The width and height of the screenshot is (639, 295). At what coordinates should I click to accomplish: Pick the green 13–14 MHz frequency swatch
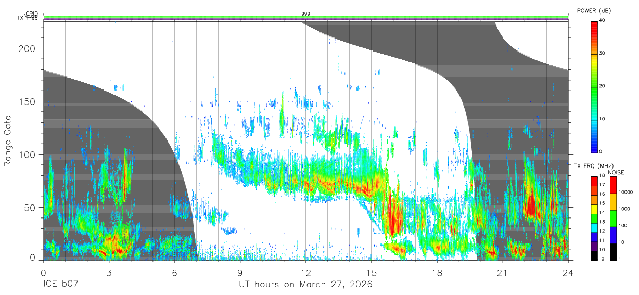click(594, 218)
